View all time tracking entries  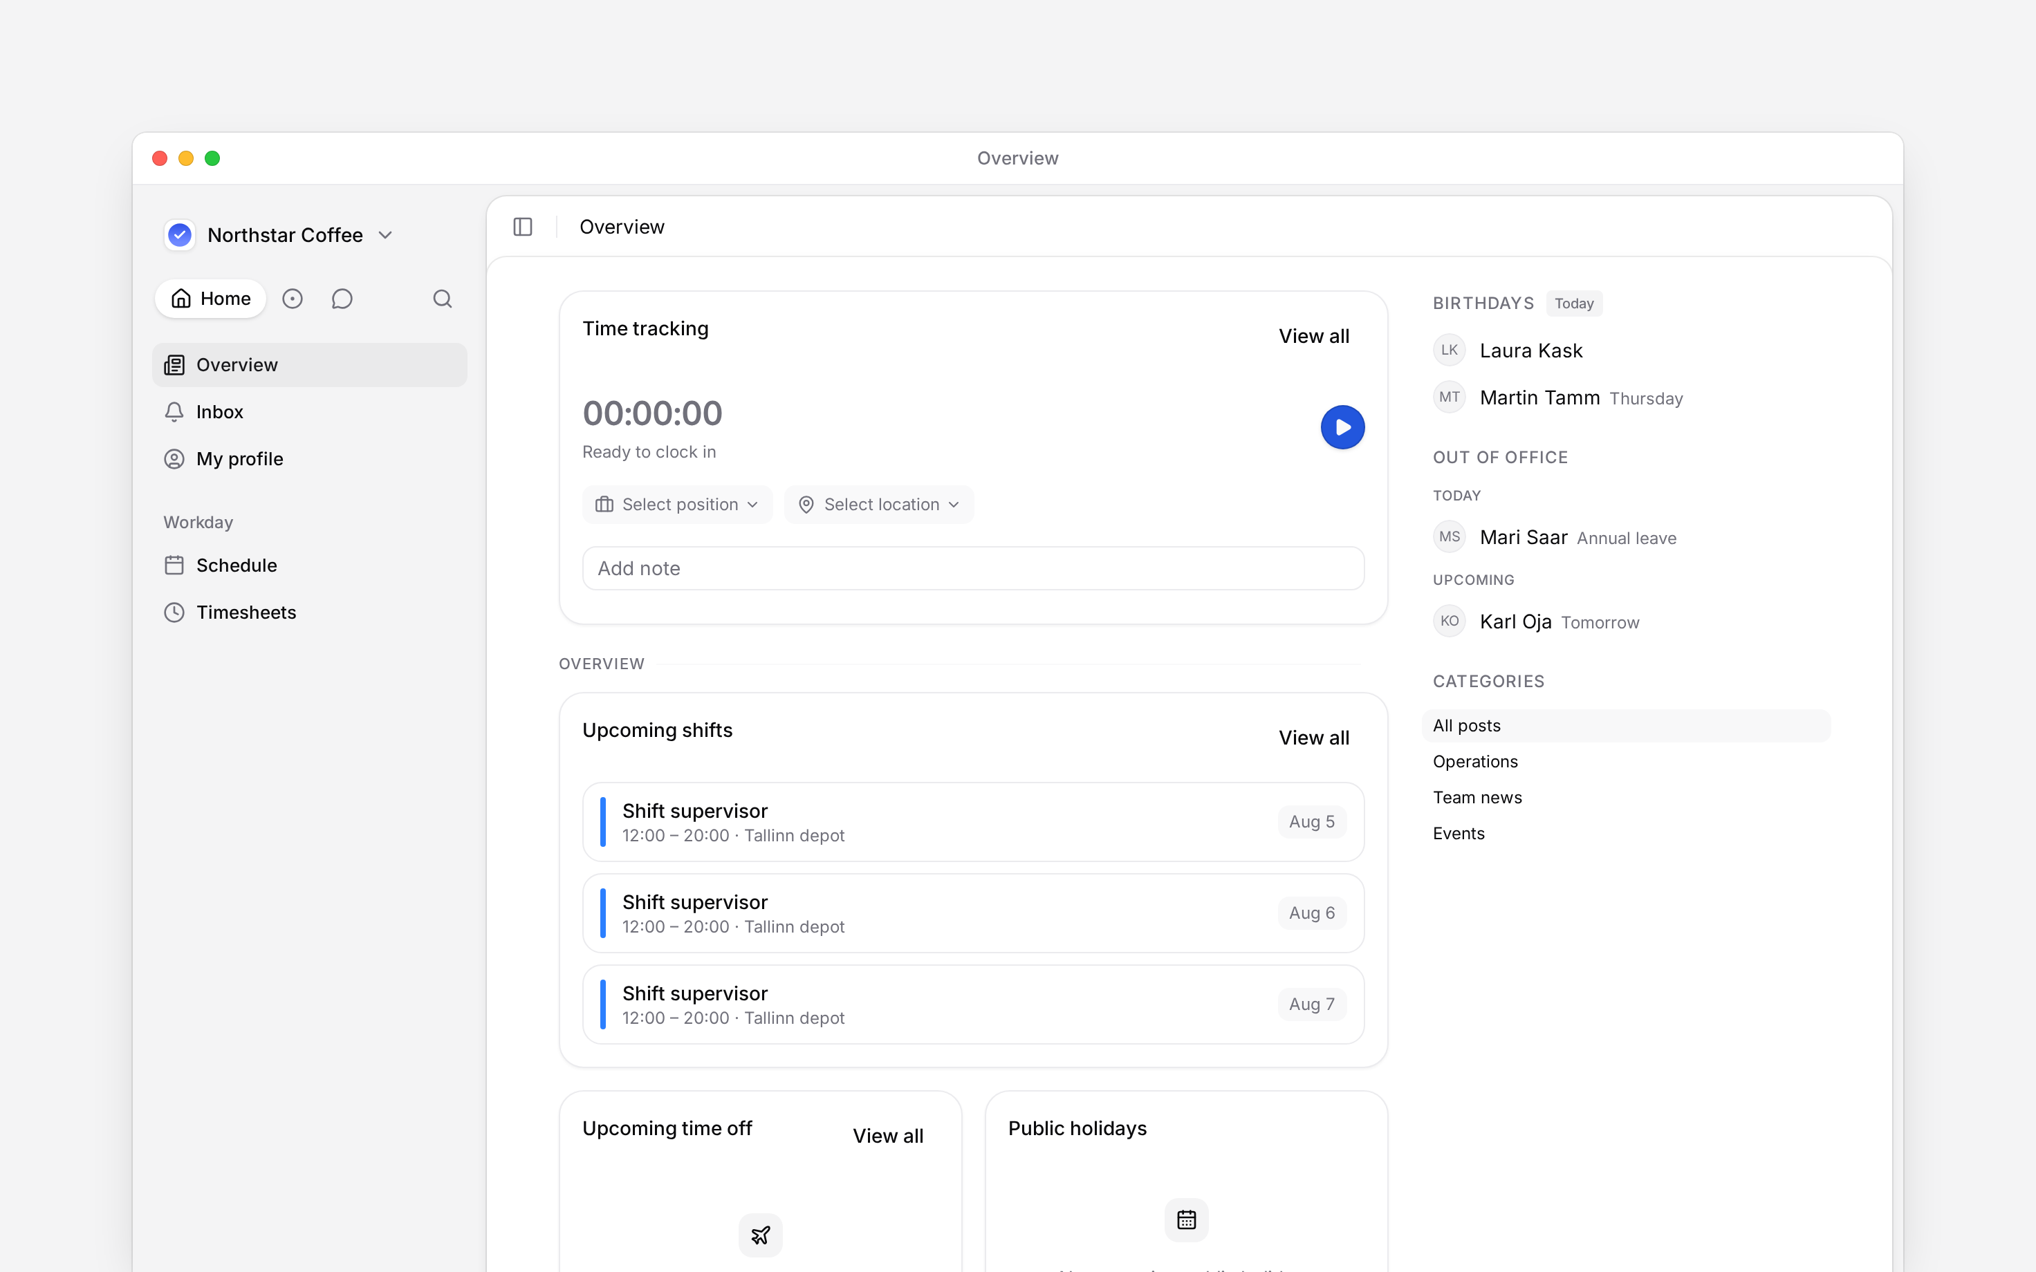point(1313,337)
